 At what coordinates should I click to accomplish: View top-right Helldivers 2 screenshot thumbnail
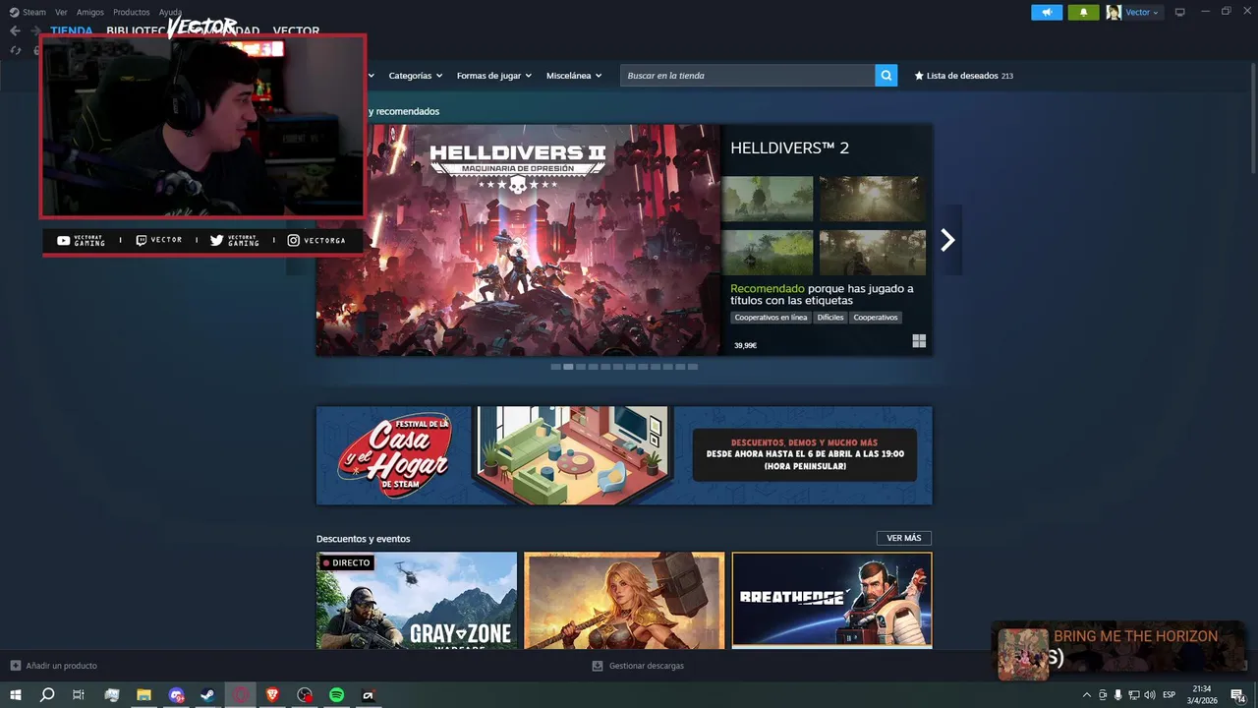point(873,200)
